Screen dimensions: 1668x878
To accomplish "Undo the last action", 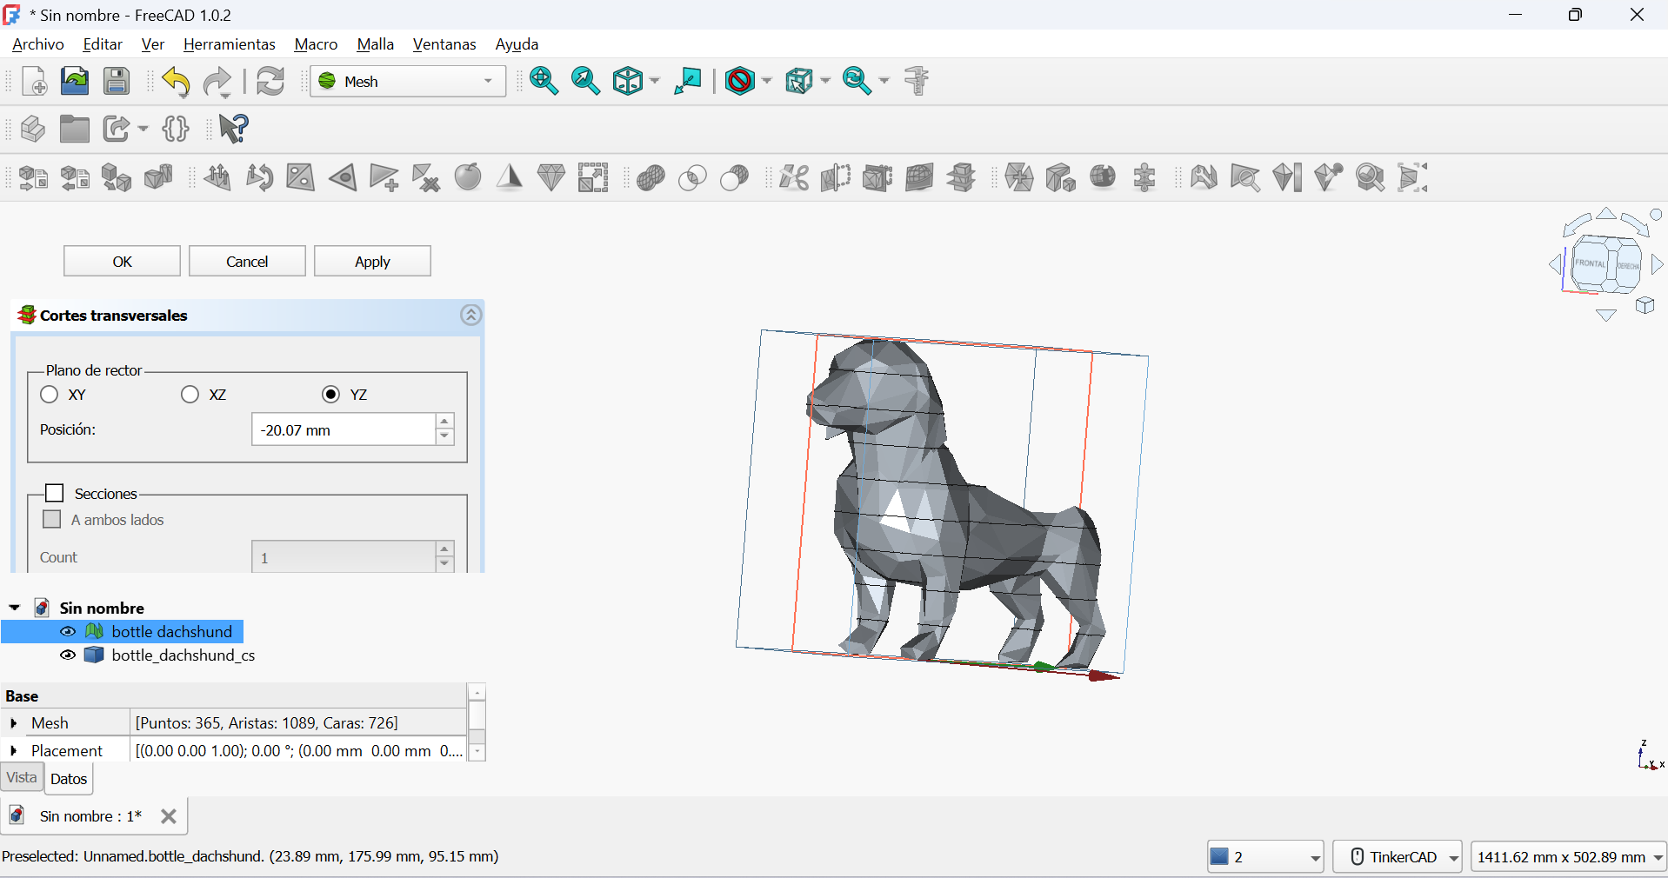I will 177,82.
